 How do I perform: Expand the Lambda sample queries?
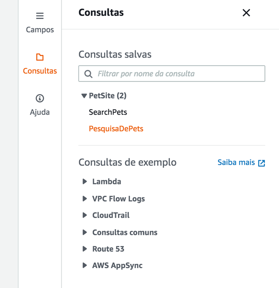coord(85,181)
